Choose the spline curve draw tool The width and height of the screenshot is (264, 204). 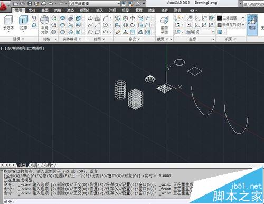click(90, 25)
